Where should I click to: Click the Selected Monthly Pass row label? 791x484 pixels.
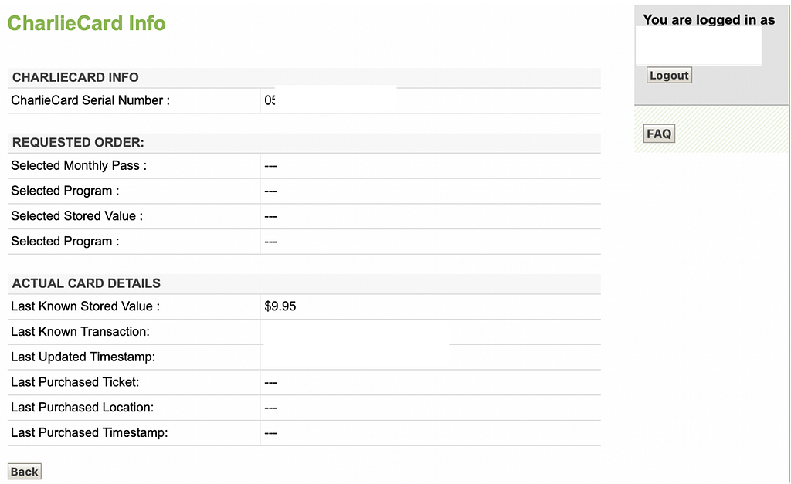(x=79, y=166)
